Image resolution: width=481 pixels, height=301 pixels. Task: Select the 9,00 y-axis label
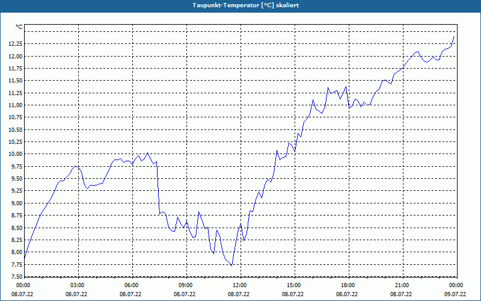(x=16, y=203)
